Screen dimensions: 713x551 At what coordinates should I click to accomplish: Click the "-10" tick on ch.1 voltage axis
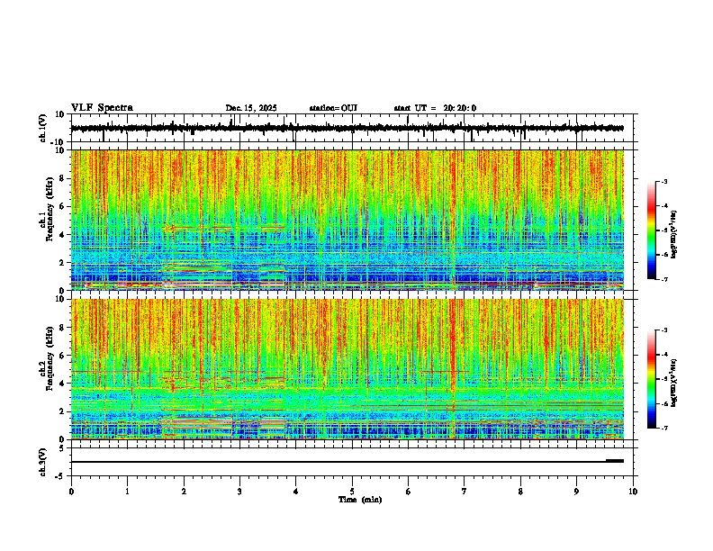(58, 142)
